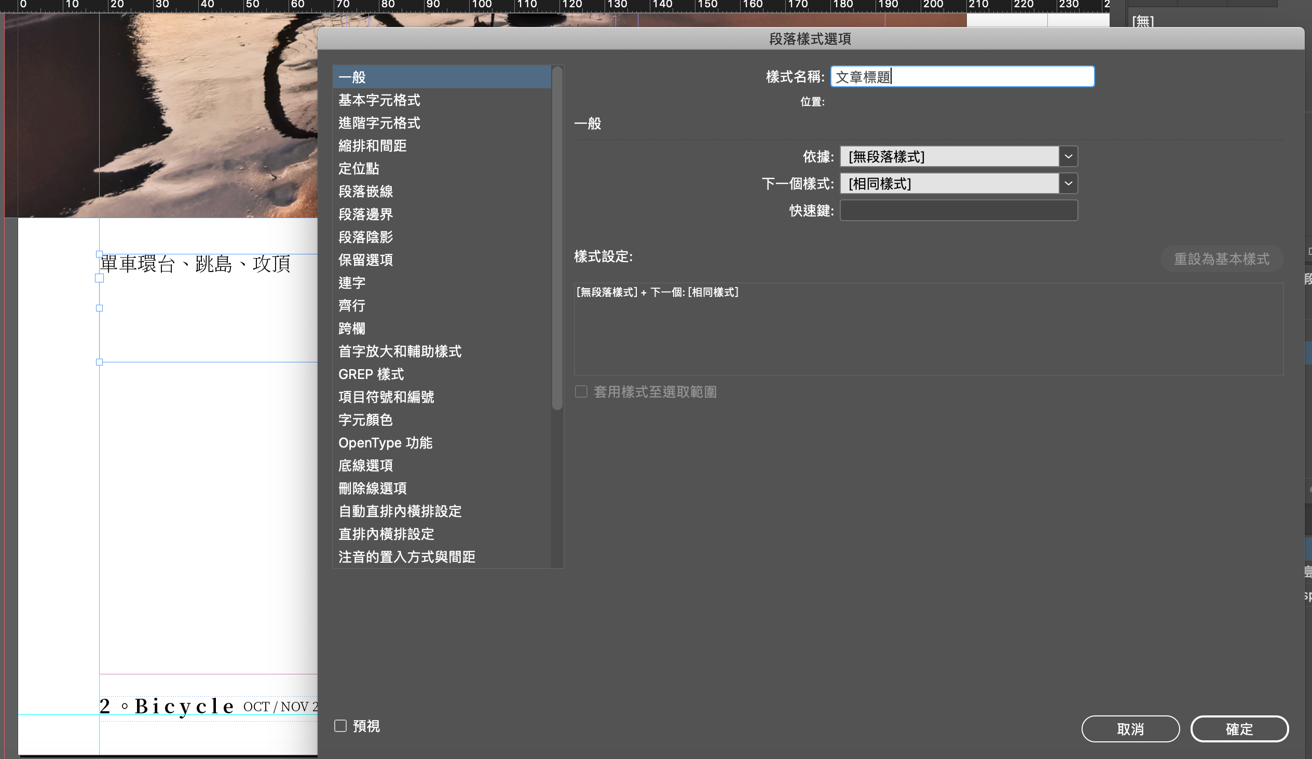The width and height of the screenshot is (1312, 759).
Task: Click the category list scrollbar
Action: 556,237
